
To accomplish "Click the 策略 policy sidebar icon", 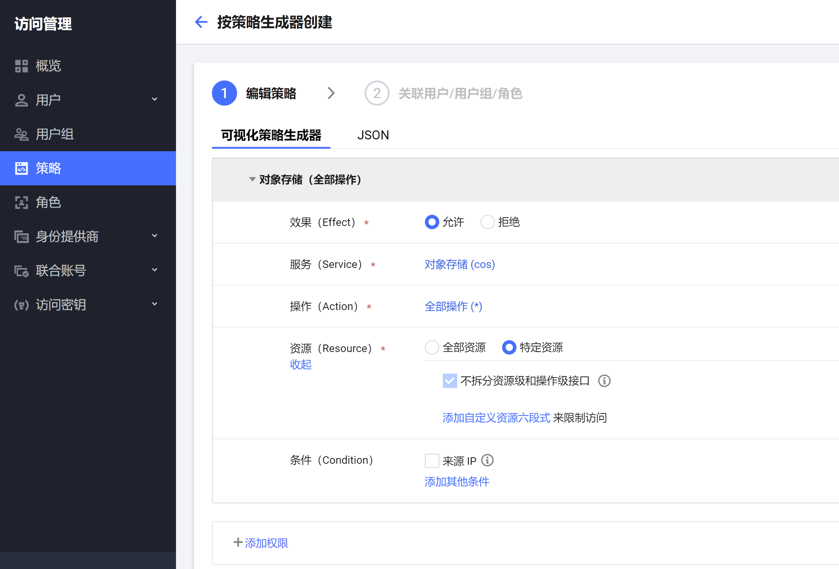I will pyautogui.click(x=21, y=168).
